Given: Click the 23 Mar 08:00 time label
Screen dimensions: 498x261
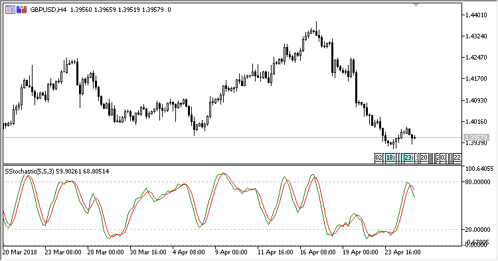Looking at the screenshot, I should [63, 252].
